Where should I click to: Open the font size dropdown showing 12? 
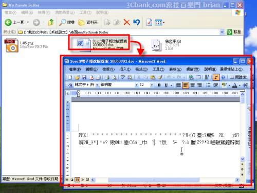[152, 85]
